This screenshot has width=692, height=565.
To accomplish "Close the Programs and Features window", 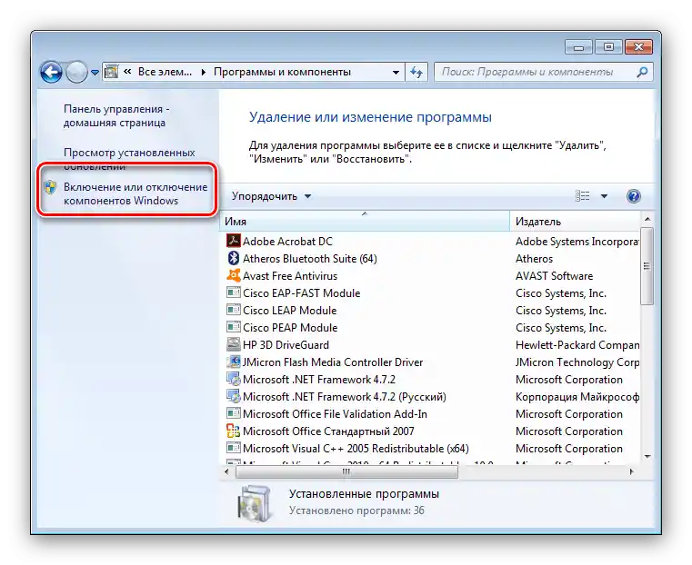I will point(638,46).
